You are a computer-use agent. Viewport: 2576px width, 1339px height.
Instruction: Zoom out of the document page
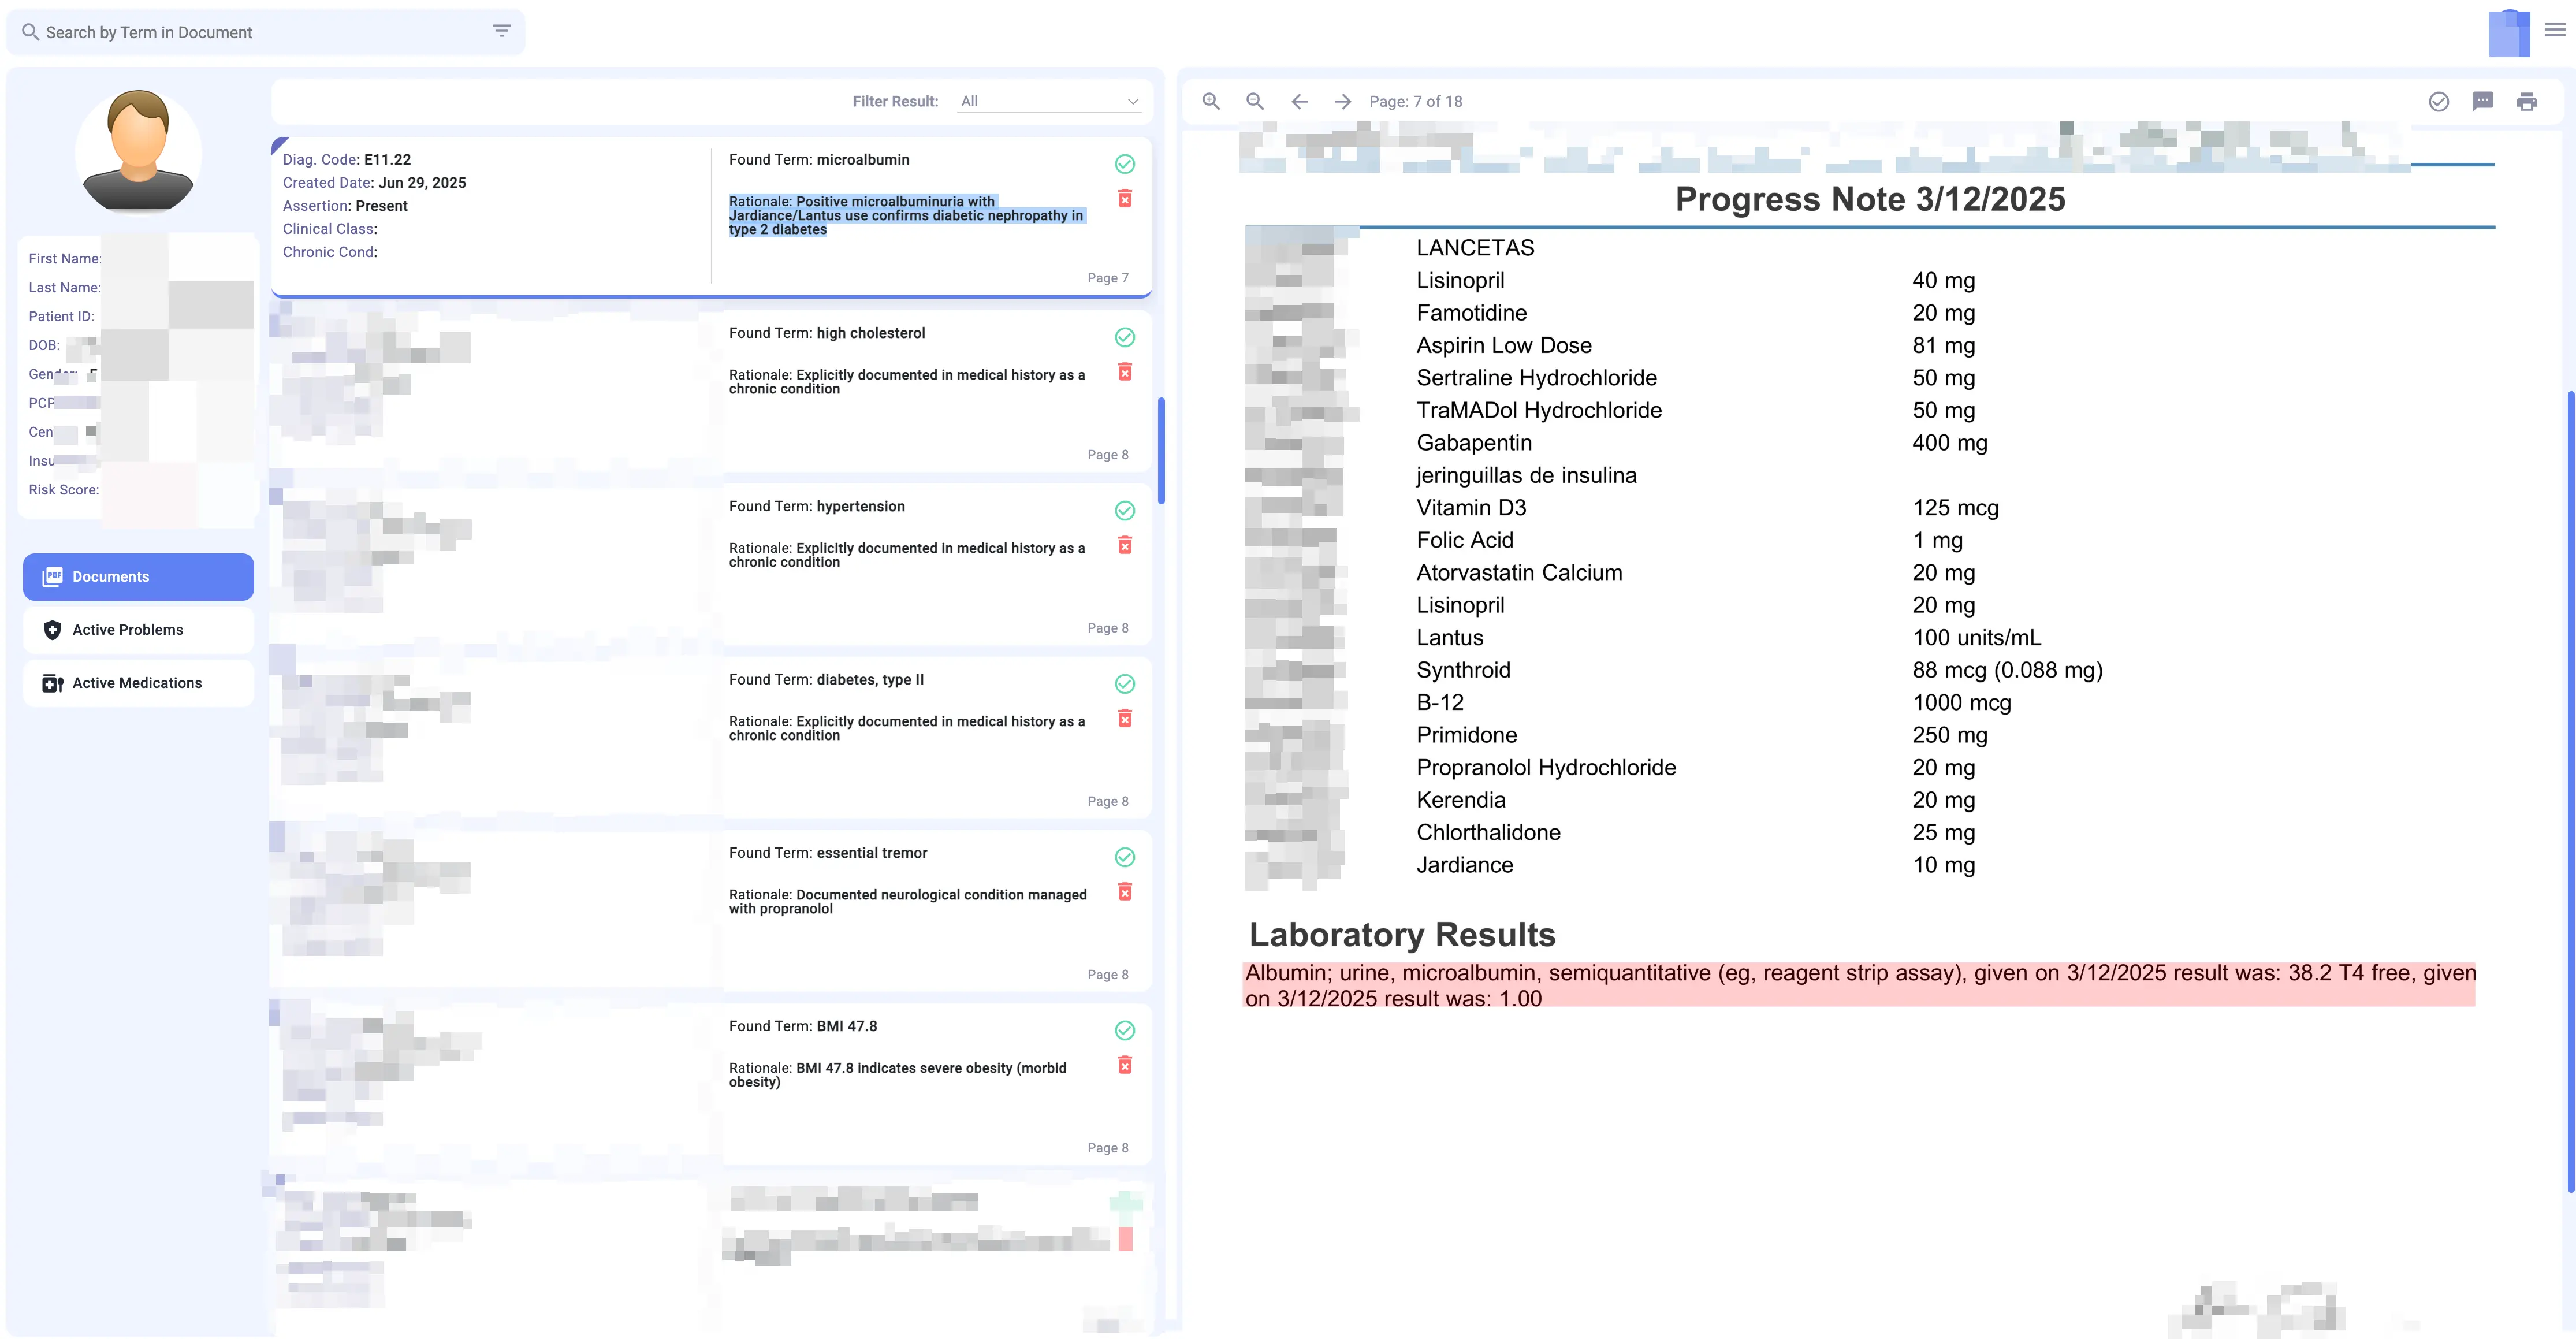pos(1254,101)
